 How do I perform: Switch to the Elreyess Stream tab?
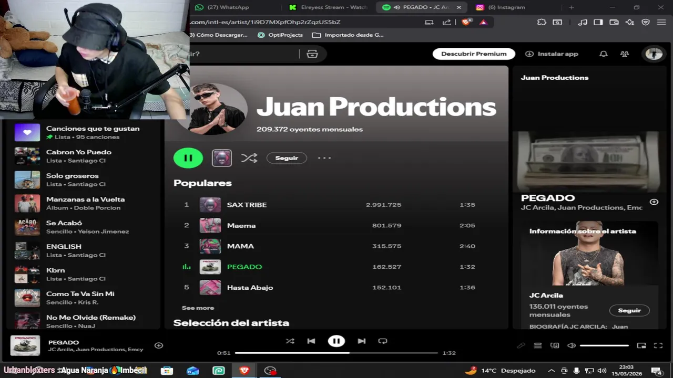tap(330, 7)
